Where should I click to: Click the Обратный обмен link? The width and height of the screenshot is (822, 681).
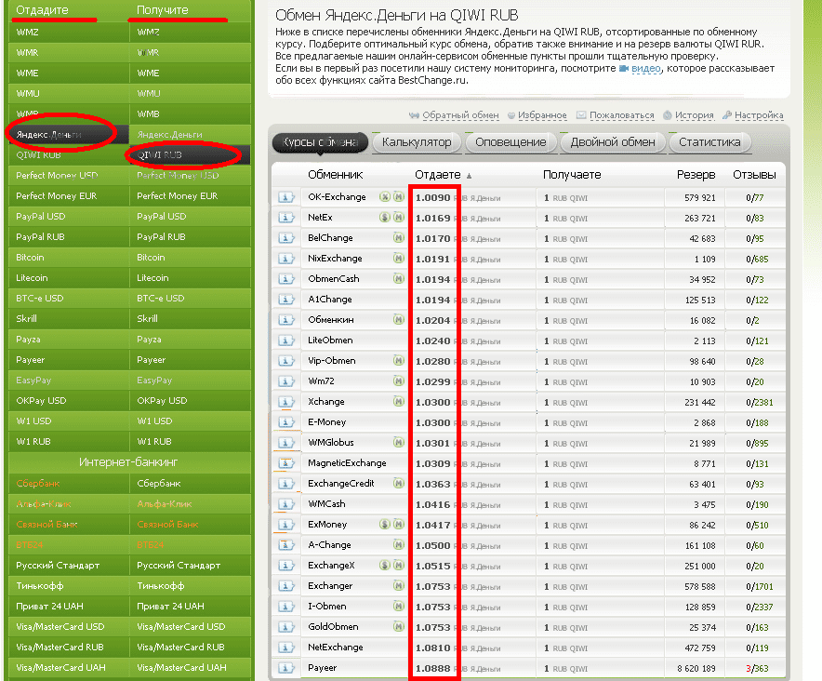(x=460, y=115)
